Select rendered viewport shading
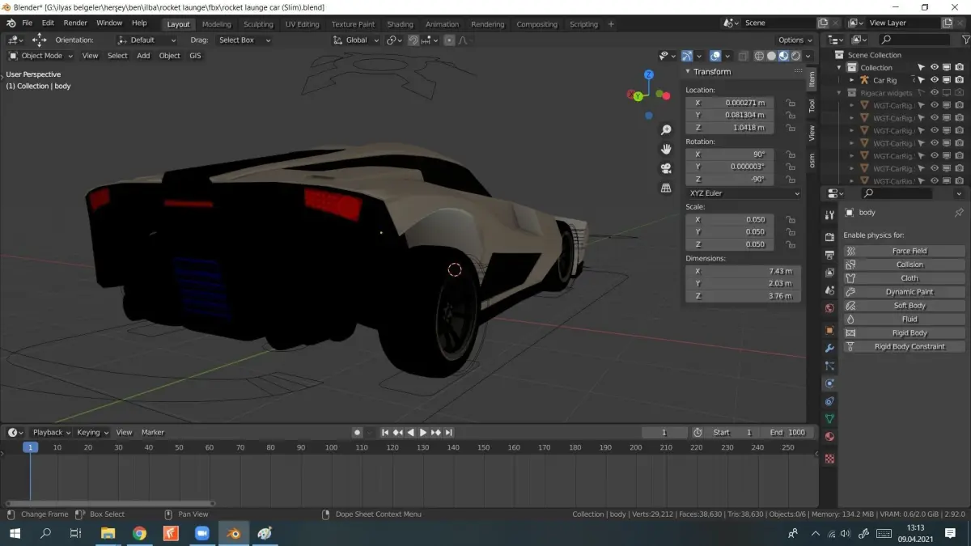 pyautogui.click(x=795, y=56)
